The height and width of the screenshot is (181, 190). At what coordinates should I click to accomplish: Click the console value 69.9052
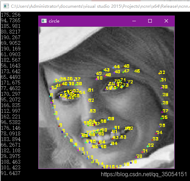tap(11, 43)
